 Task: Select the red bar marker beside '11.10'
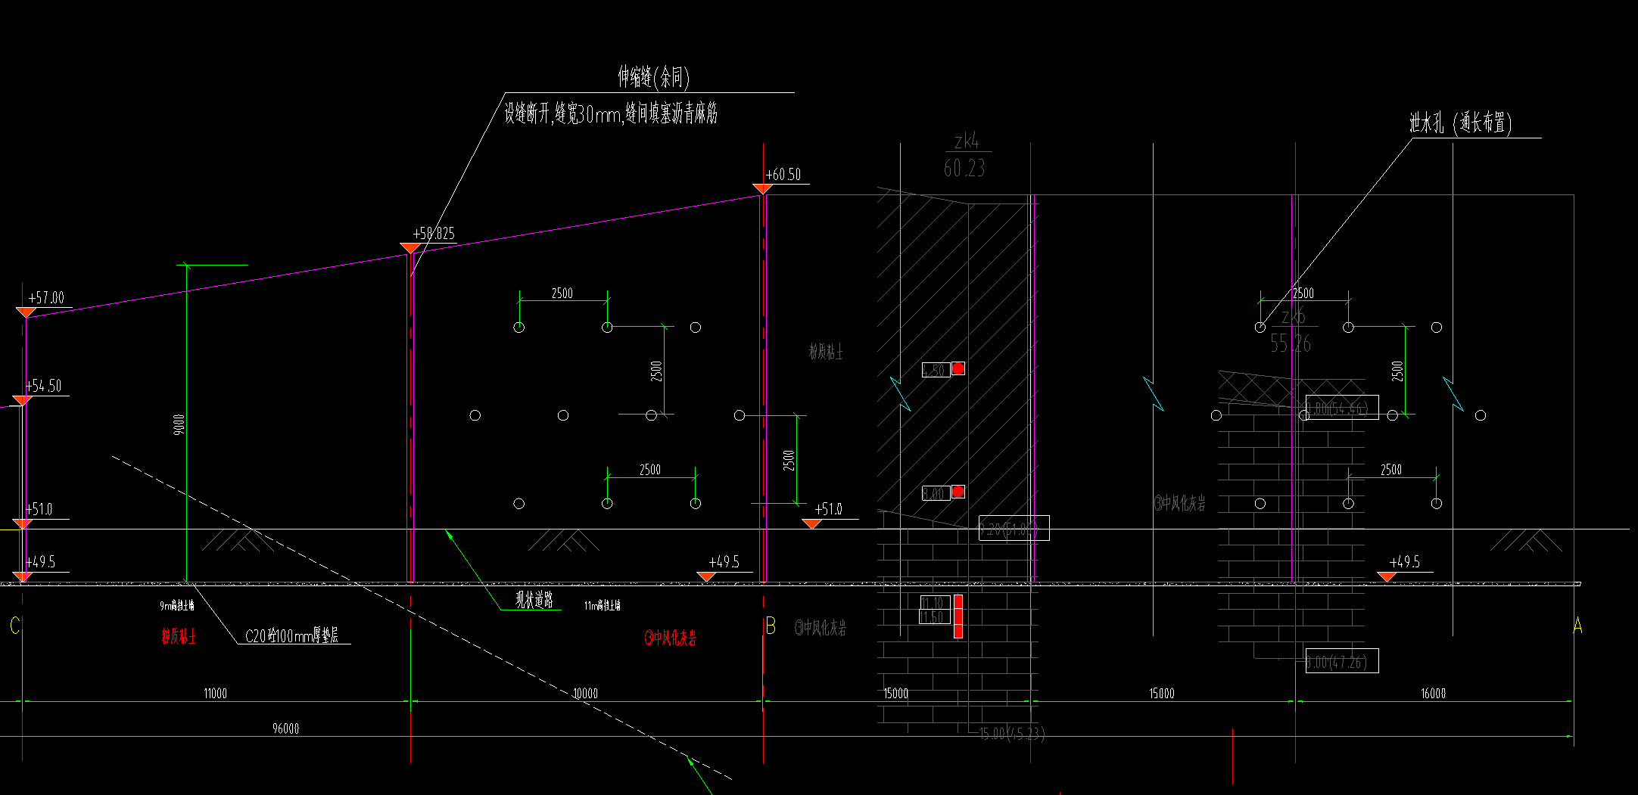click(x=958, y=616)
